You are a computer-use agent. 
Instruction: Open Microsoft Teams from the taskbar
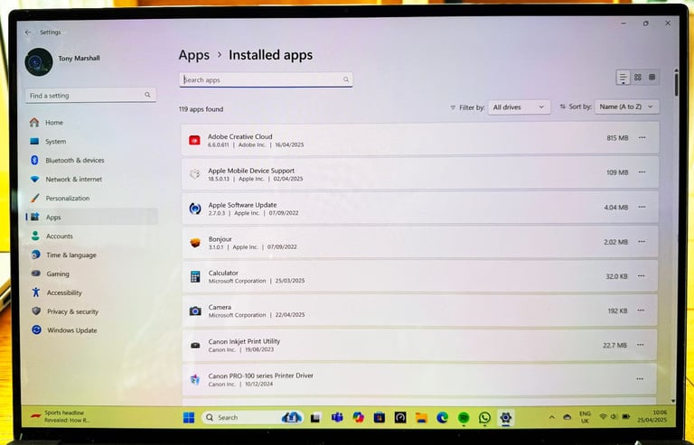point(337,417)
